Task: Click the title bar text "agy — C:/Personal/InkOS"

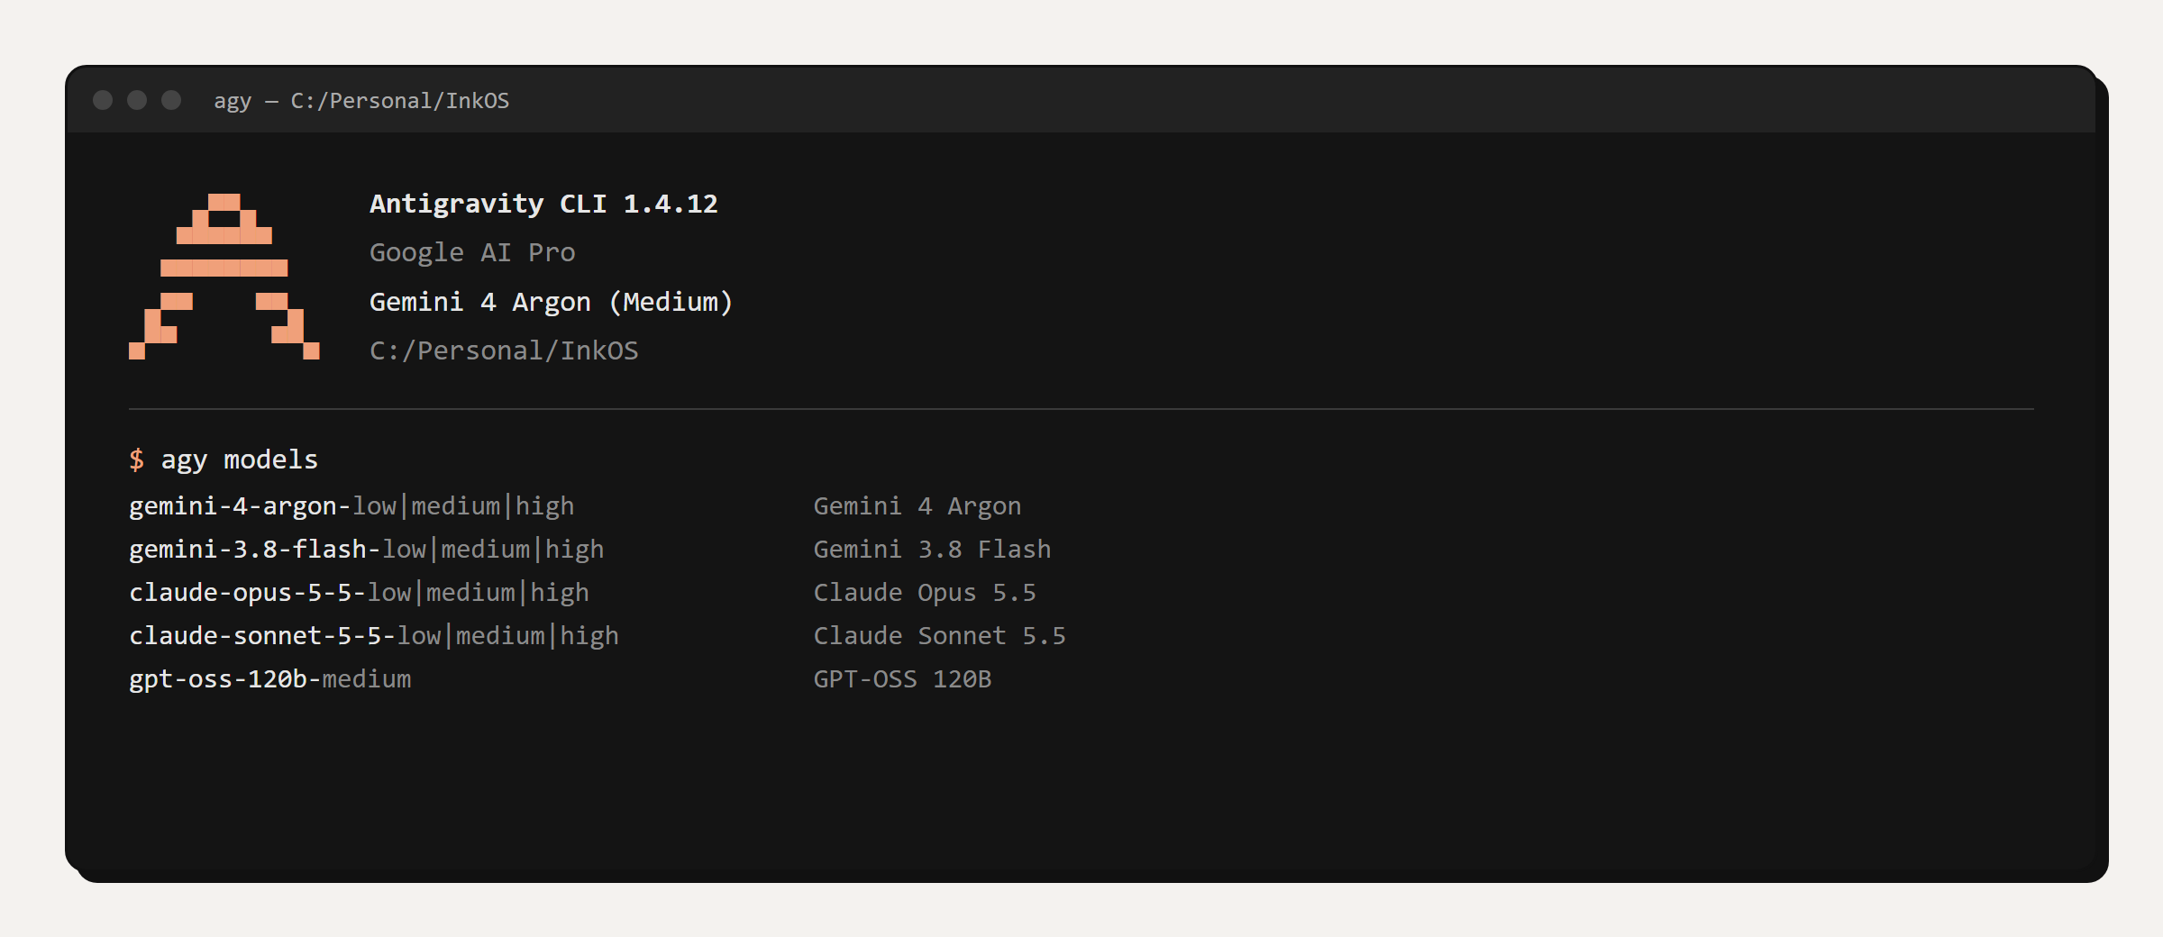Action: (x=361, y=101)
